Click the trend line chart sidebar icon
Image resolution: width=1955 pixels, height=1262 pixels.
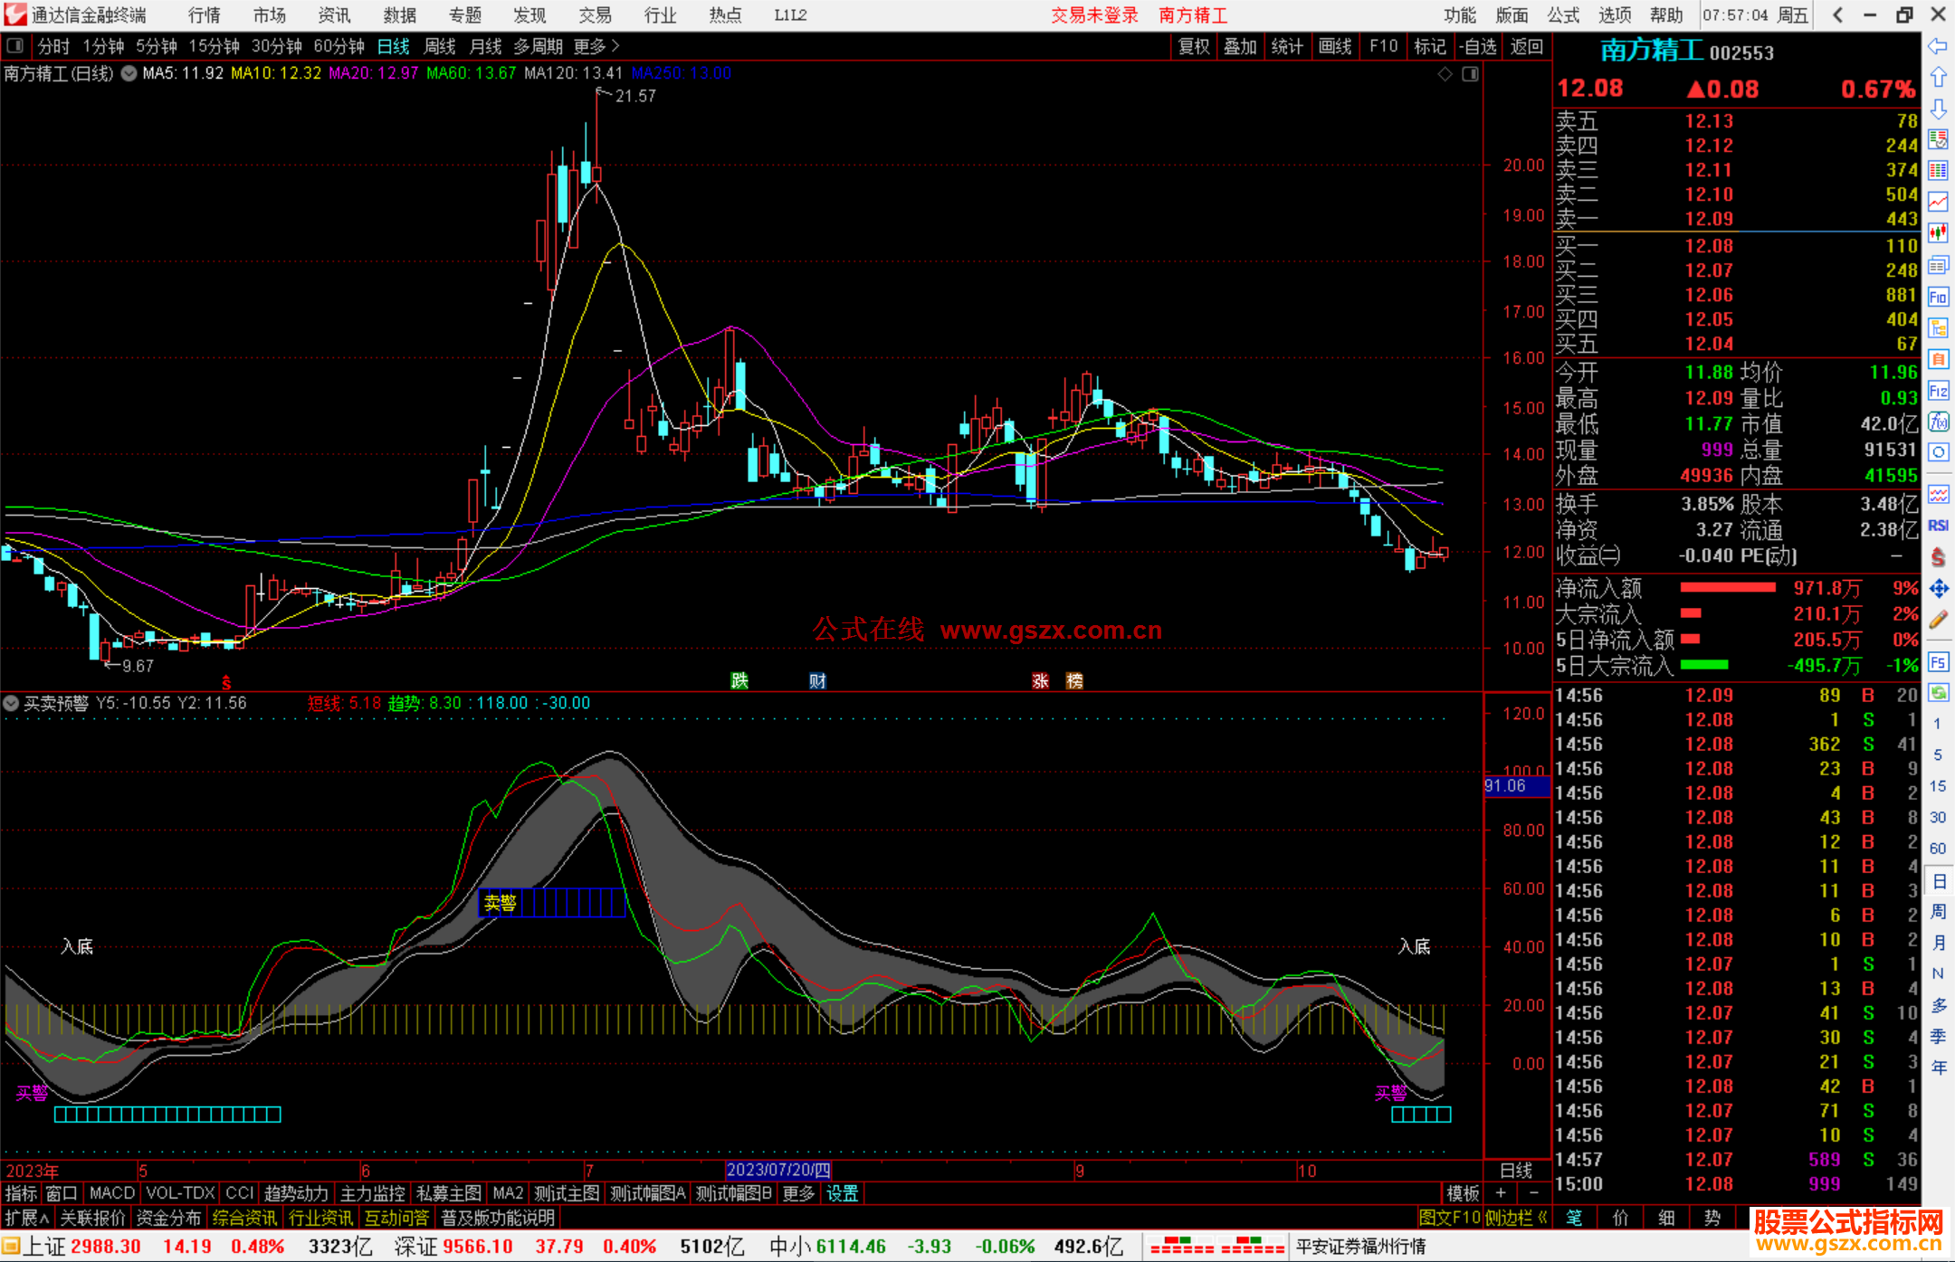[1938, 201]
